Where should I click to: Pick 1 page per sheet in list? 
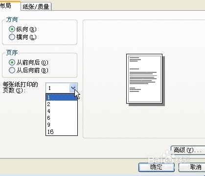coord(62,97)
